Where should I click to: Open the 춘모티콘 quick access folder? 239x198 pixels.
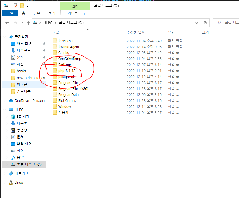(24, 91)
